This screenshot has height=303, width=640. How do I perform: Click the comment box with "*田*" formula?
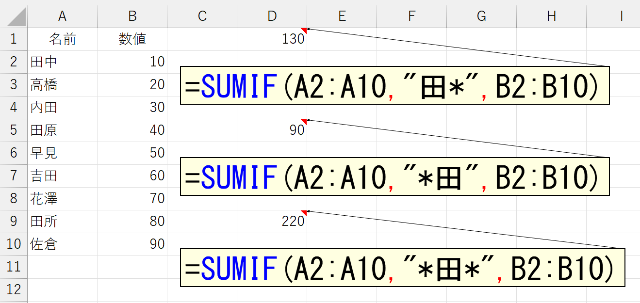point(402,268)
